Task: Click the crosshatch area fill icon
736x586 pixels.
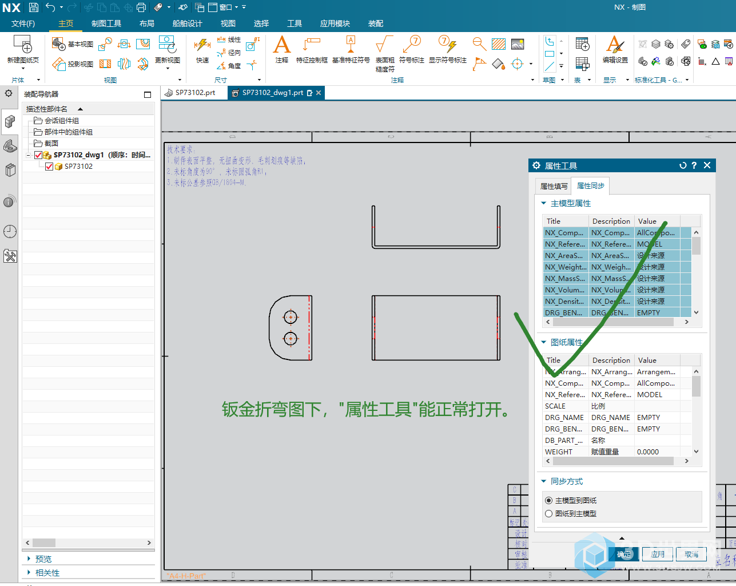Action: point(499,44)
